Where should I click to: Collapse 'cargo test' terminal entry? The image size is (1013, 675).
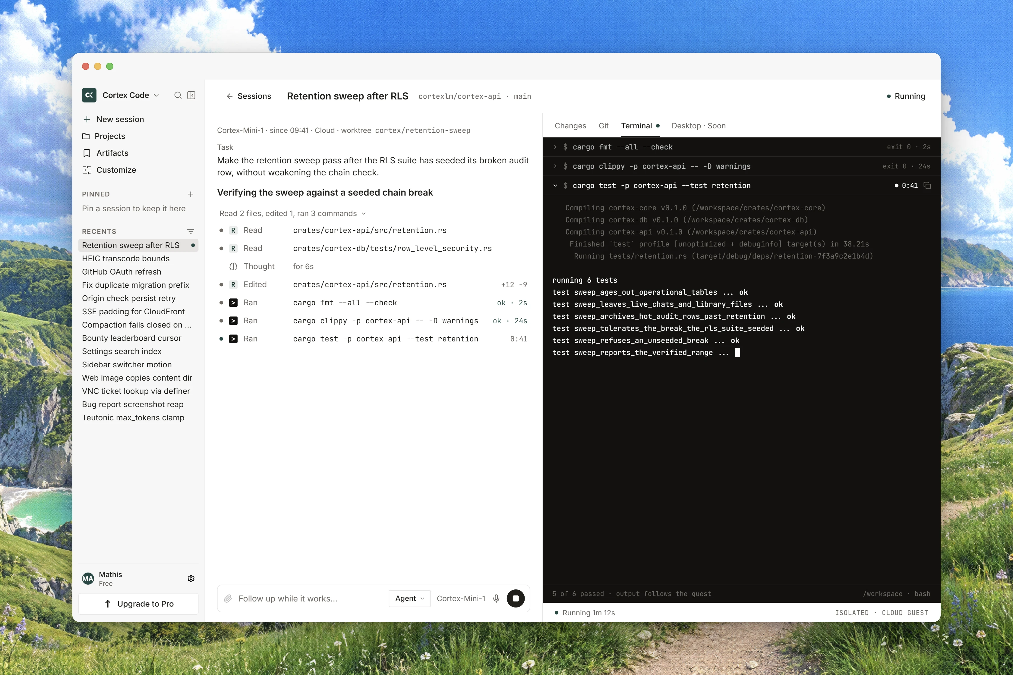click(x=555, y=186)
